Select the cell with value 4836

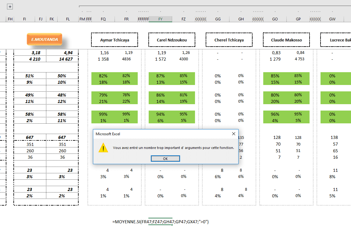point(126,59)
